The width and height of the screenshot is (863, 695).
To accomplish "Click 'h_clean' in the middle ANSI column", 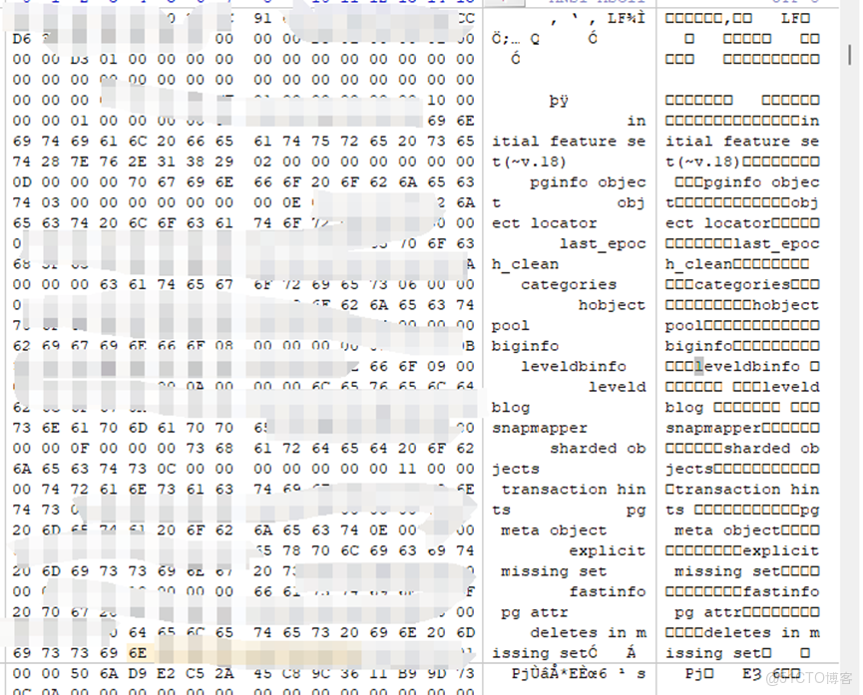I will tap(525, 264).
